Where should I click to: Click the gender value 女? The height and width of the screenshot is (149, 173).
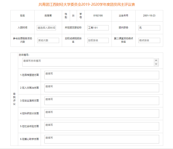(x=73, y=16)
